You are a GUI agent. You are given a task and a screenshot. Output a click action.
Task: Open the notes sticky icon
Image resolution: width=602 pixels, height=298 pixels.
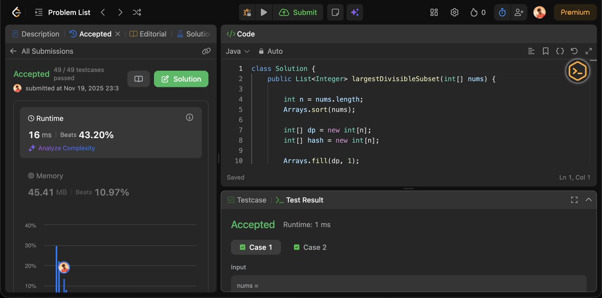[335, 12]
